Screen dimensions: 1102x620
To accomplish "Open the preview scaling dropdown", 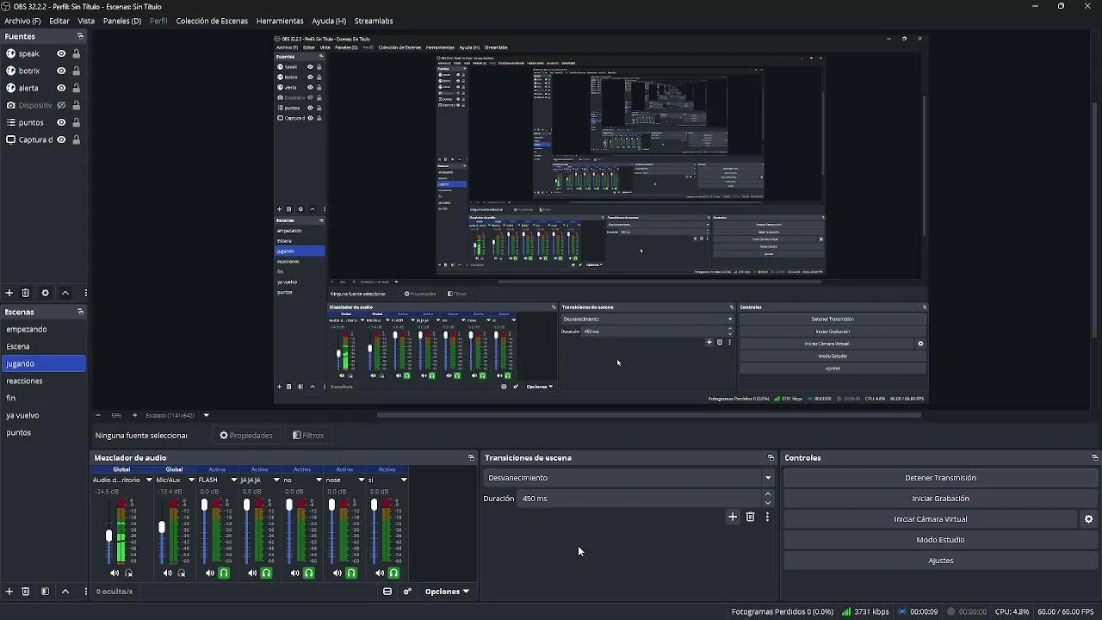I will 206,415.
